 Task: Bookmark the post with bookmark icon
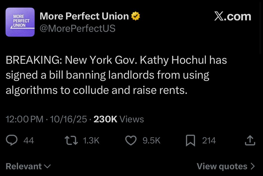tap(190, 140)
